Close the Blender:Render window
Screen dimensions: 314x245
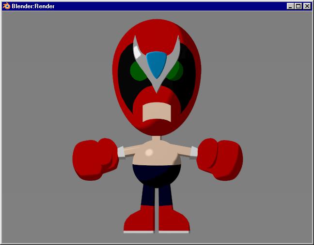pos(306,6)
